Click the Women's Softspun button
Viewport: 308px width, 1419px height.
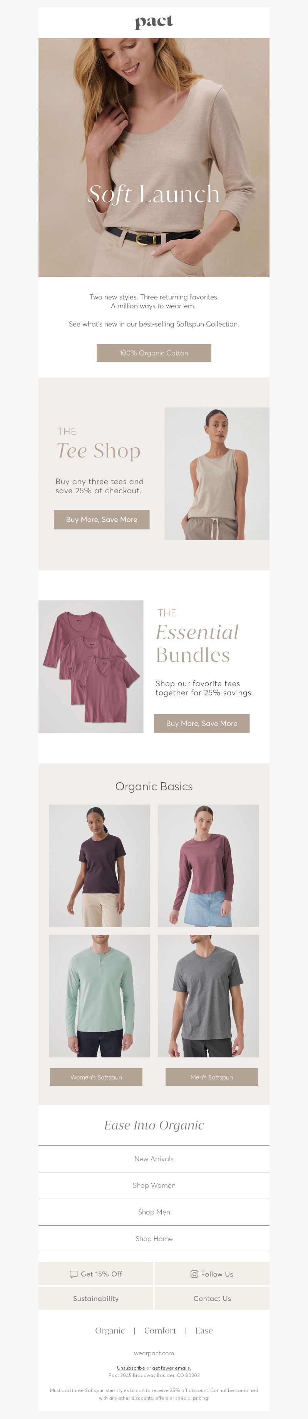[96, 1077]
